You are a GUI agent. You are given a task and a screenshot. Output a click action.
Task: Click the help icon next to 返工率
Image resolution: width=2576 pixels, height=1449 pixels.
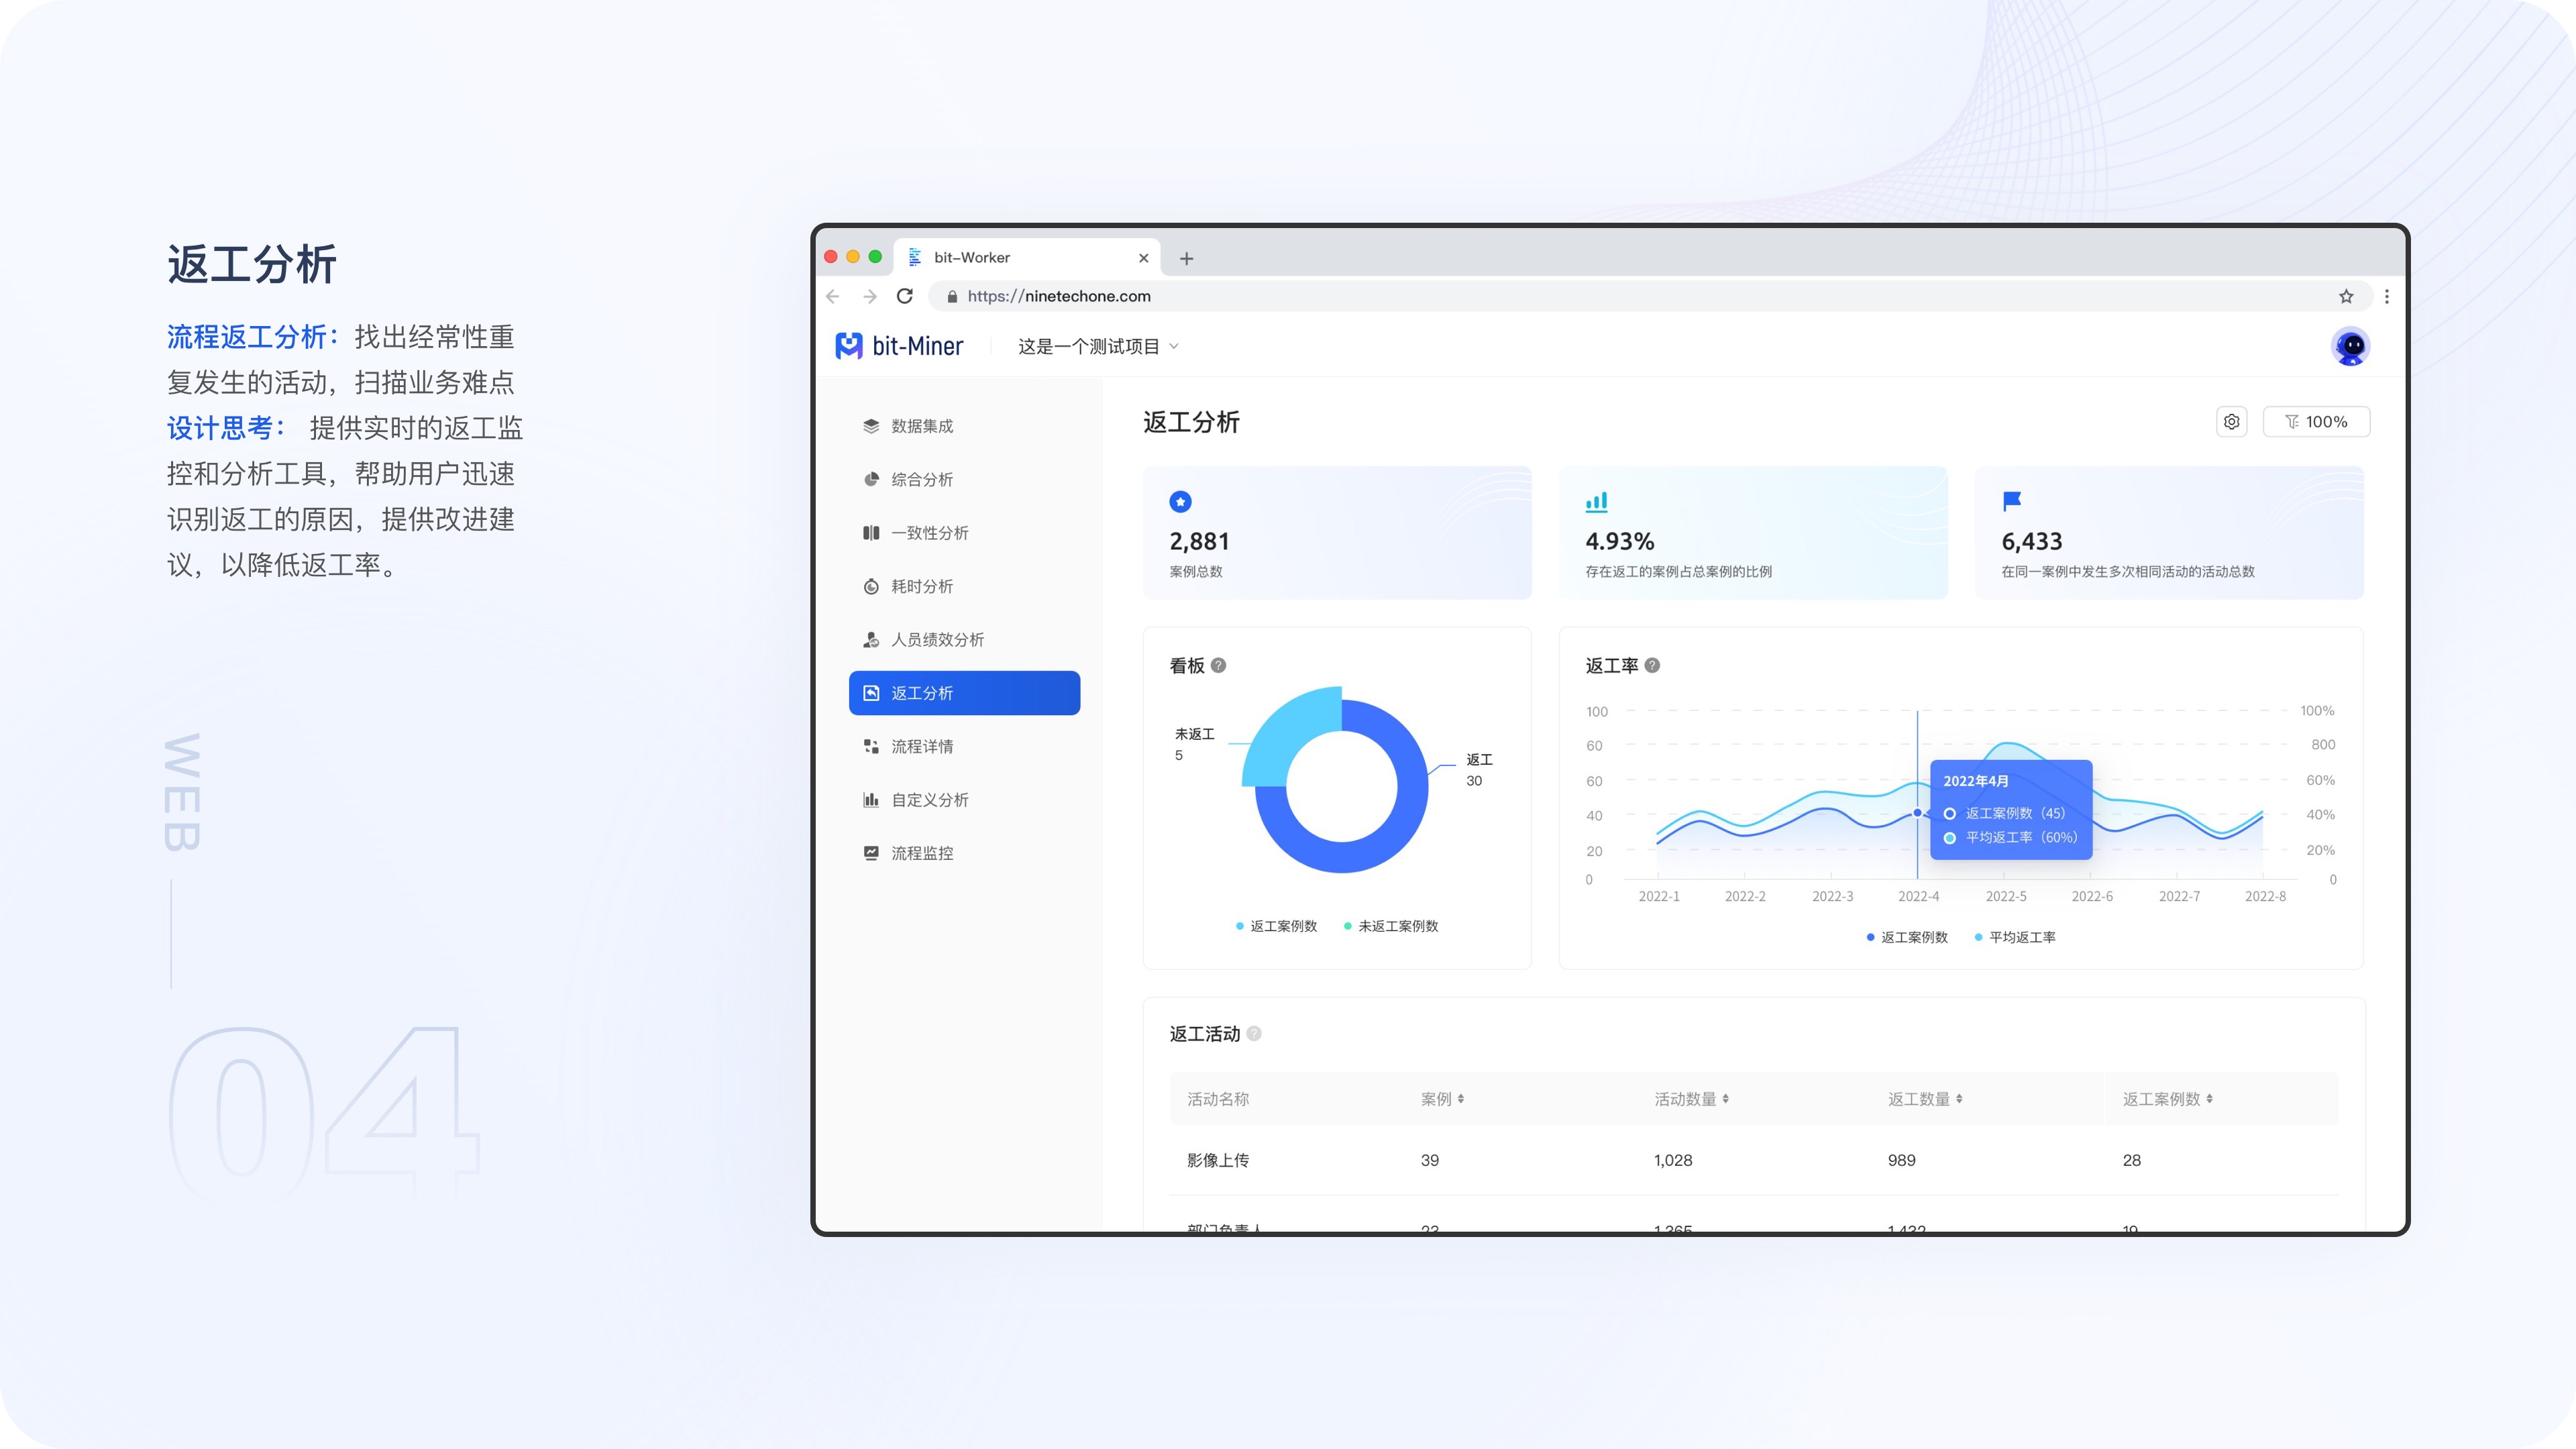click(1652, 665)
